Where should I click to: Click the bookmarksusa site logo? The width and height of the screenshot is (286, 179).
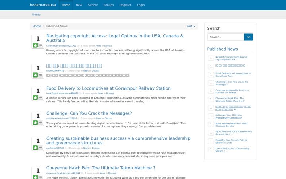point(43,5)
